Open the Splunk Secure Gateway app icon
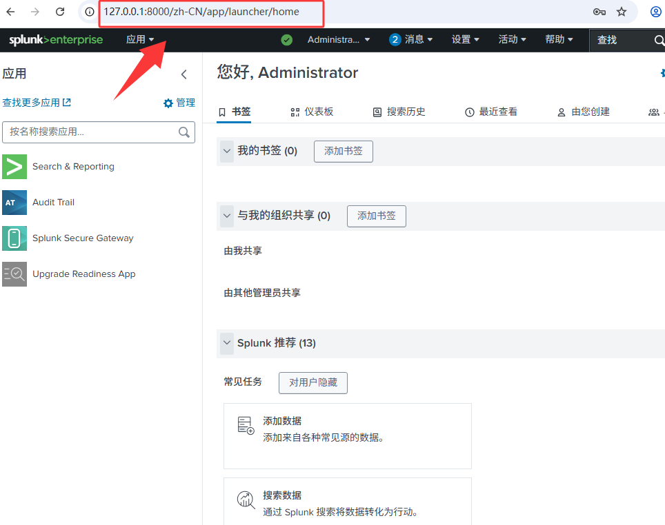This screenshot has width=665, height=525. click(14, 238)
